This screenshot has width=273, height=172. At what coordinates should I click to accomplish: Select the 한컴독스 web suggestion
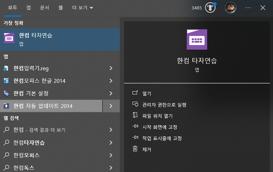click(52, 168)
